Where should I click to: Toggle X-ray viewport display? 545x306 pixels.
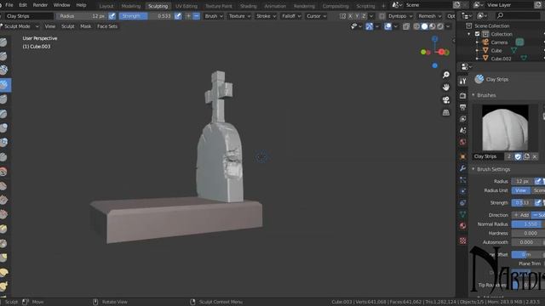[x=406, y=26]
